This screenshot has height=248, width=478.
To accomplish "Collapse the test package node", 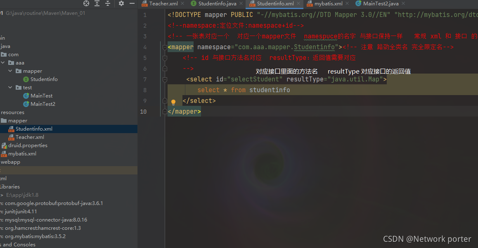I will (10, 87).
